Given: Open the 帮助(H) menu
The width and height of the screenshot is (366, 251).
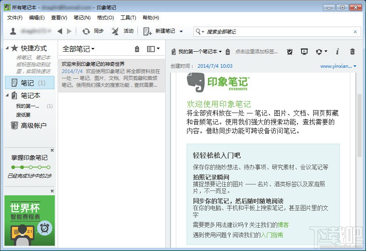Looking at the screenshot, I should 151,18.
